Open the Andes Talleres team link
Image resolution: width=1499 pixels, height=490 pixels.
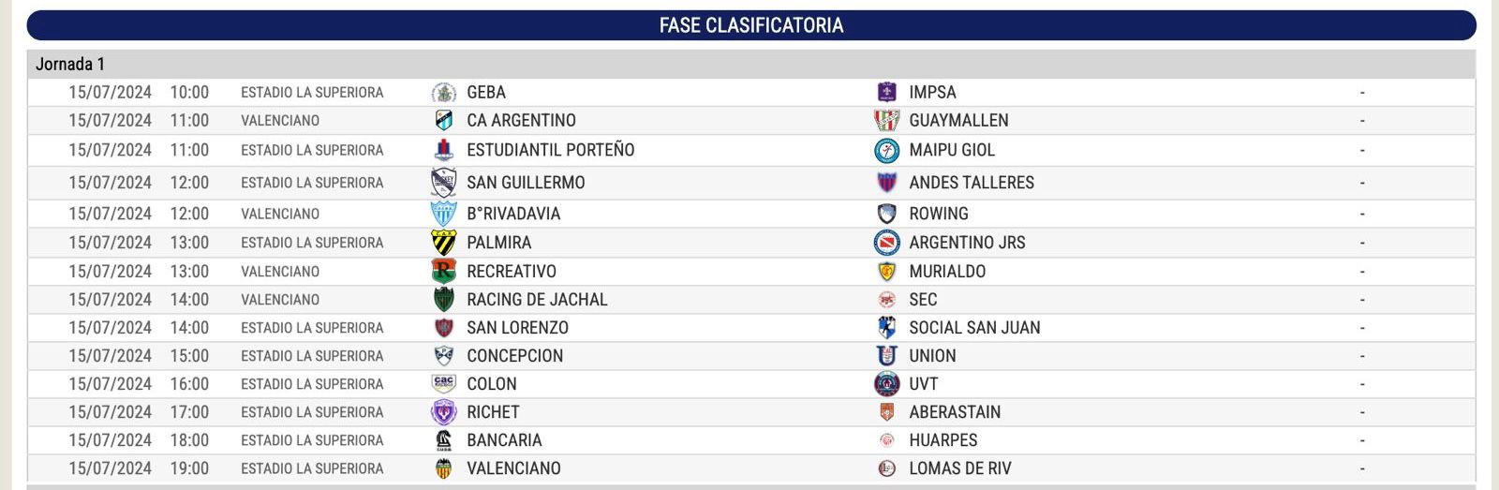coord(971,183)
